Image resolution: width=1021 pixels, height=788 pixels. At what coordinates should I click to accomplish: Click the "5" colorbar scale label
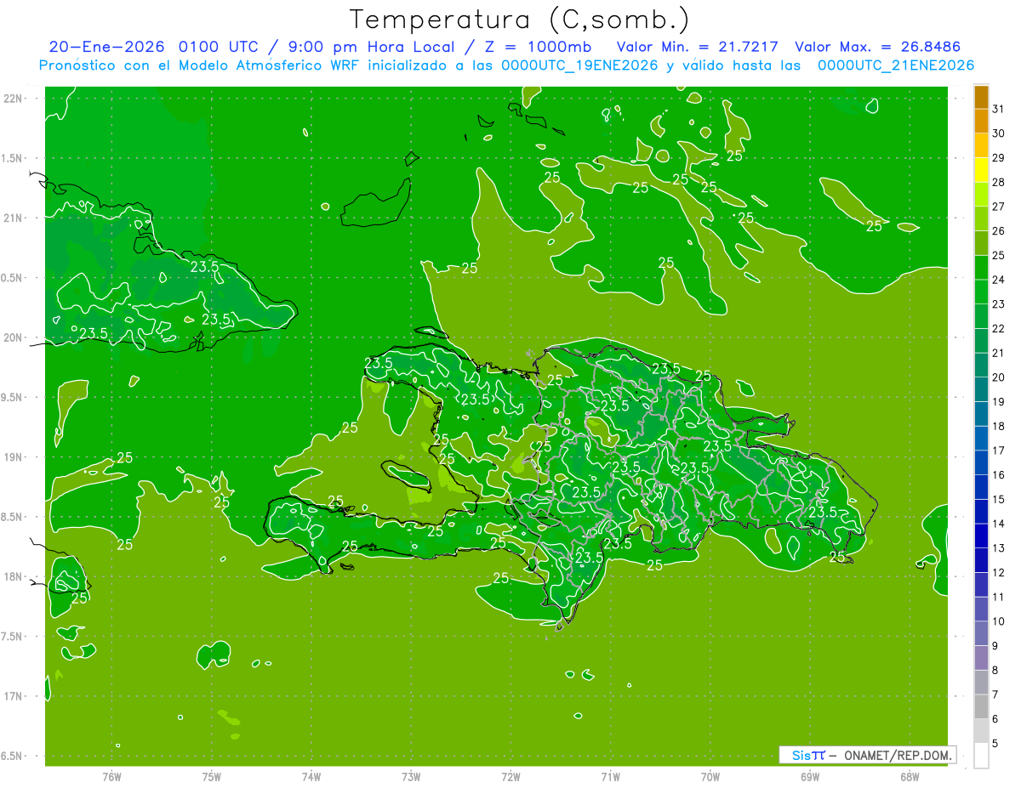click(995, 743)
